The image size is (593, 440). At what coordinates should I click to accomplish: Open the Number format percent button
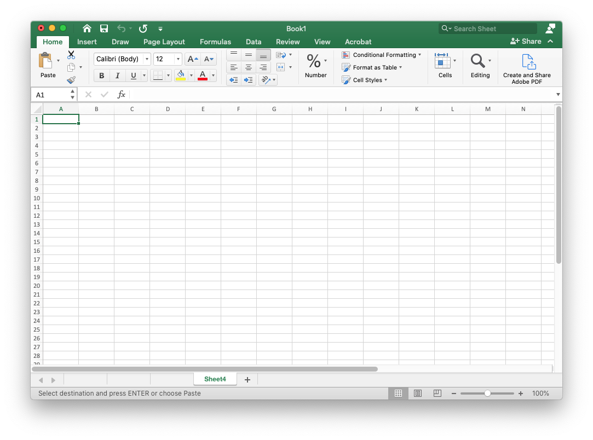click(x=314, y=61)
